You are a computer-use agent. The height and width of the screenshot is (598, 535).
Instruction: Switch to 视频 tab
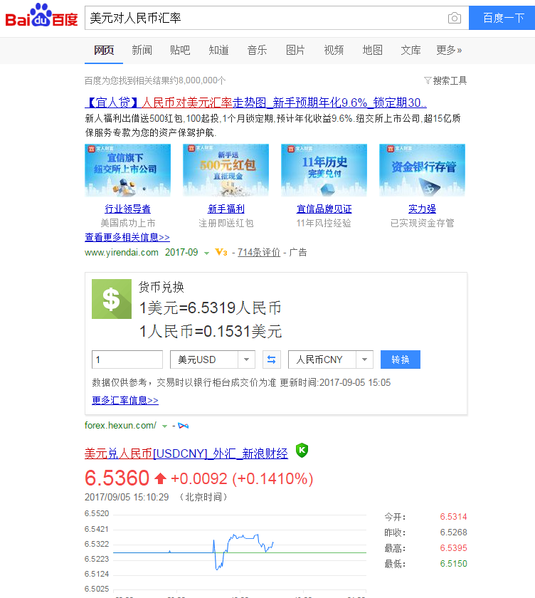point(334,51)
